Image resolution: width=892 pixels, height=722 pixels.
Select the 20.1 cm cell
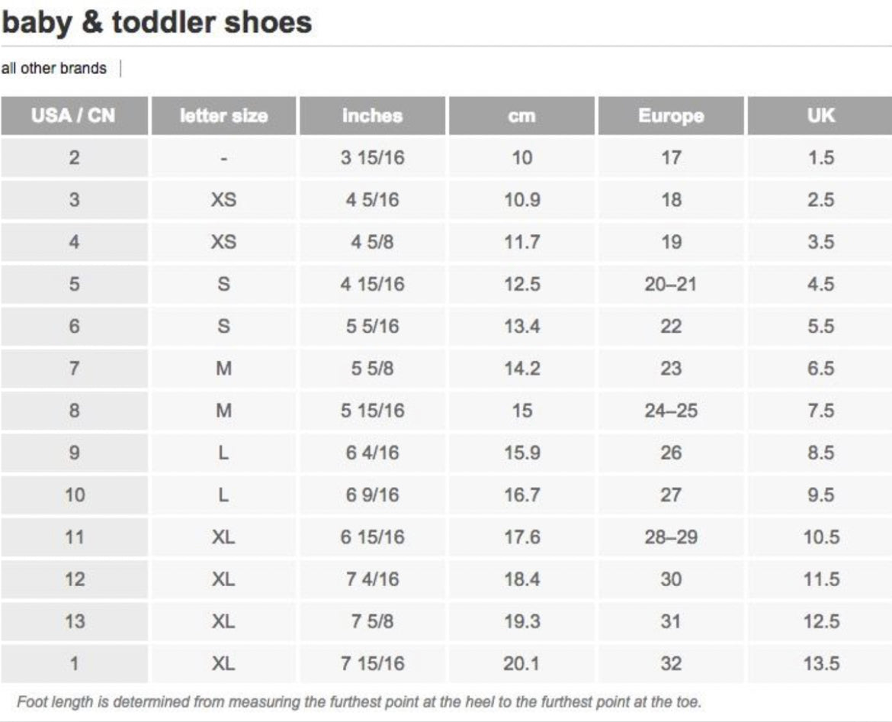pos(521,663)
